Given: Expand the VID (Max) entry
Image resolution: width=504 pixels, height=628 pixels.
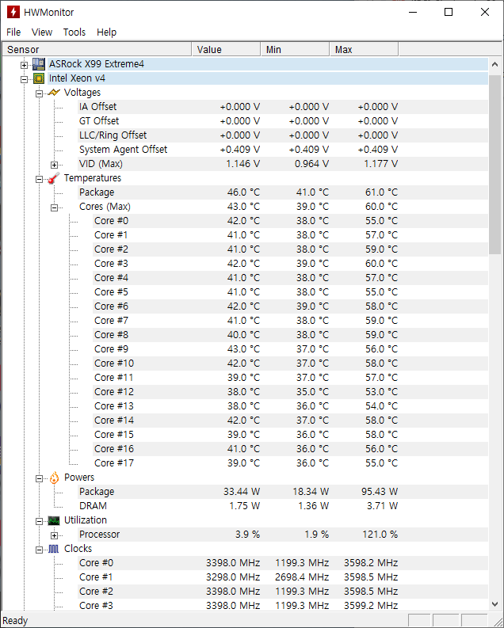Looking at the screenshot, I should coord(55,165).
